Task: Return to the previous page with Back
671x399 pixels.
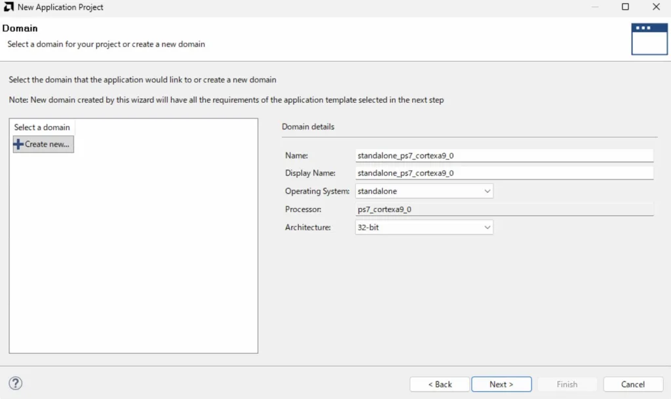Action: point(440,384)
